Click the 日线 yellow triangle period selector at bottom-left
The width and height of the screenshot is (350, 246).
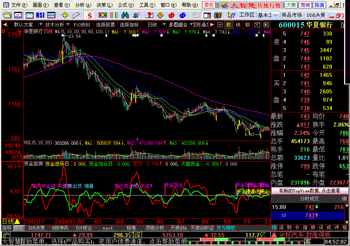(11, 222)
